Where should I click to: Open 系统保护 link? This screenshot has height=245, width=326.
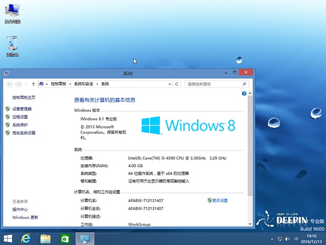coord(20,125)
